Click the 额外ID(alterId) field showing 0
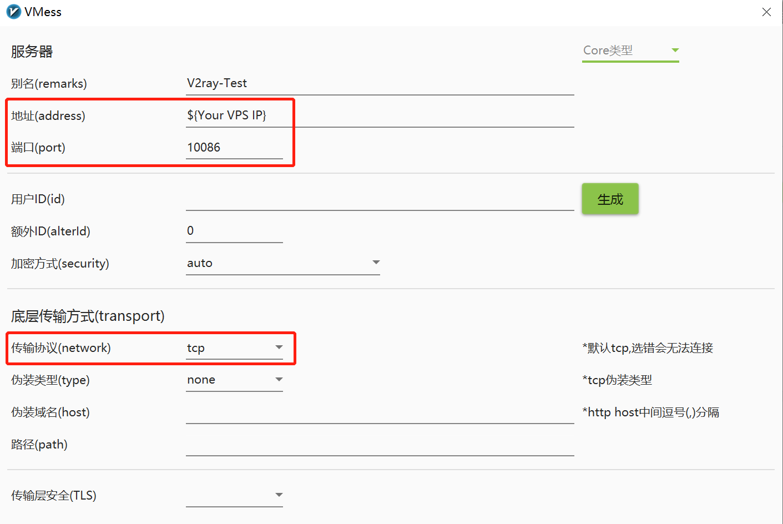Image resolution: width=783 pixels, height=524 pixels. coord(234,231)
